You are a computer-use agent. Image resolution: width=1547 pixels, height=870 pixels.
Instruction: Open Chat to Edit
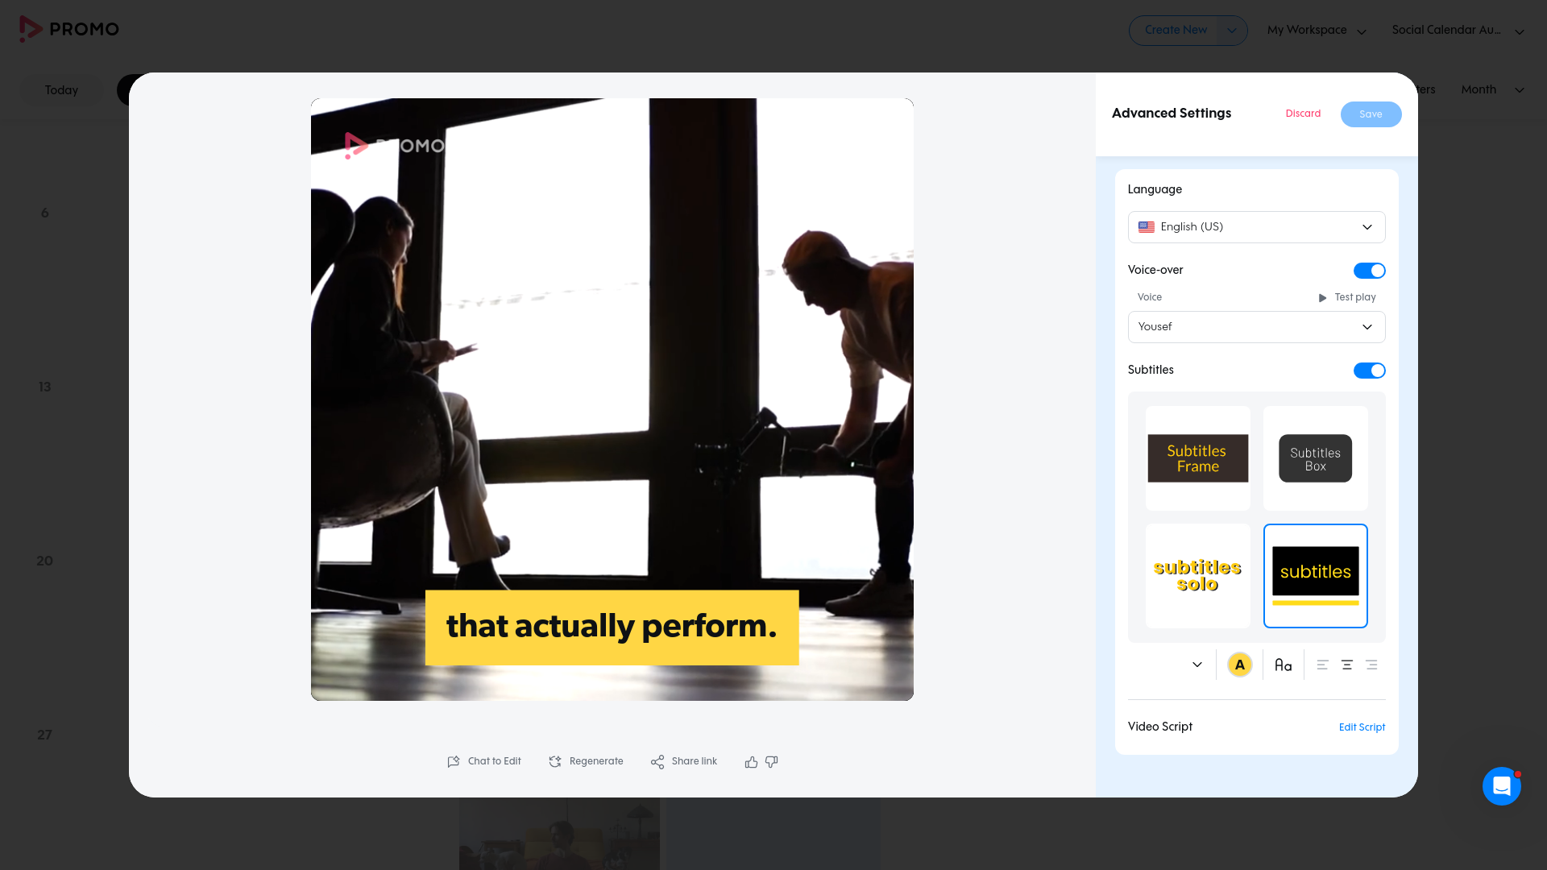(484, 761)
